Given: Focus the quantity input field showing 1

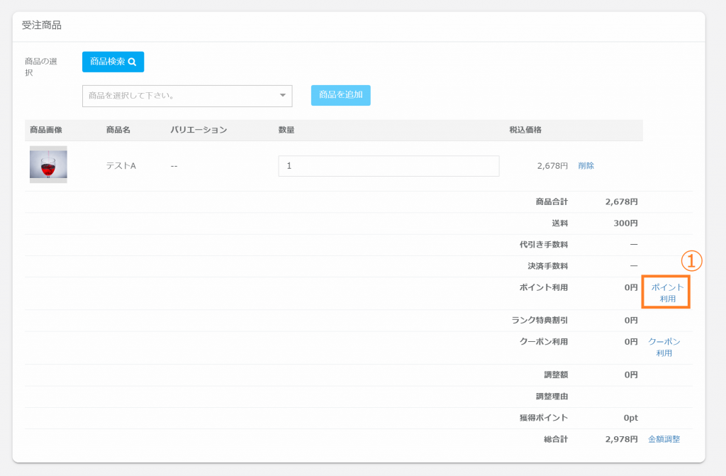Looking at the screenshot, I should [389, 166].
